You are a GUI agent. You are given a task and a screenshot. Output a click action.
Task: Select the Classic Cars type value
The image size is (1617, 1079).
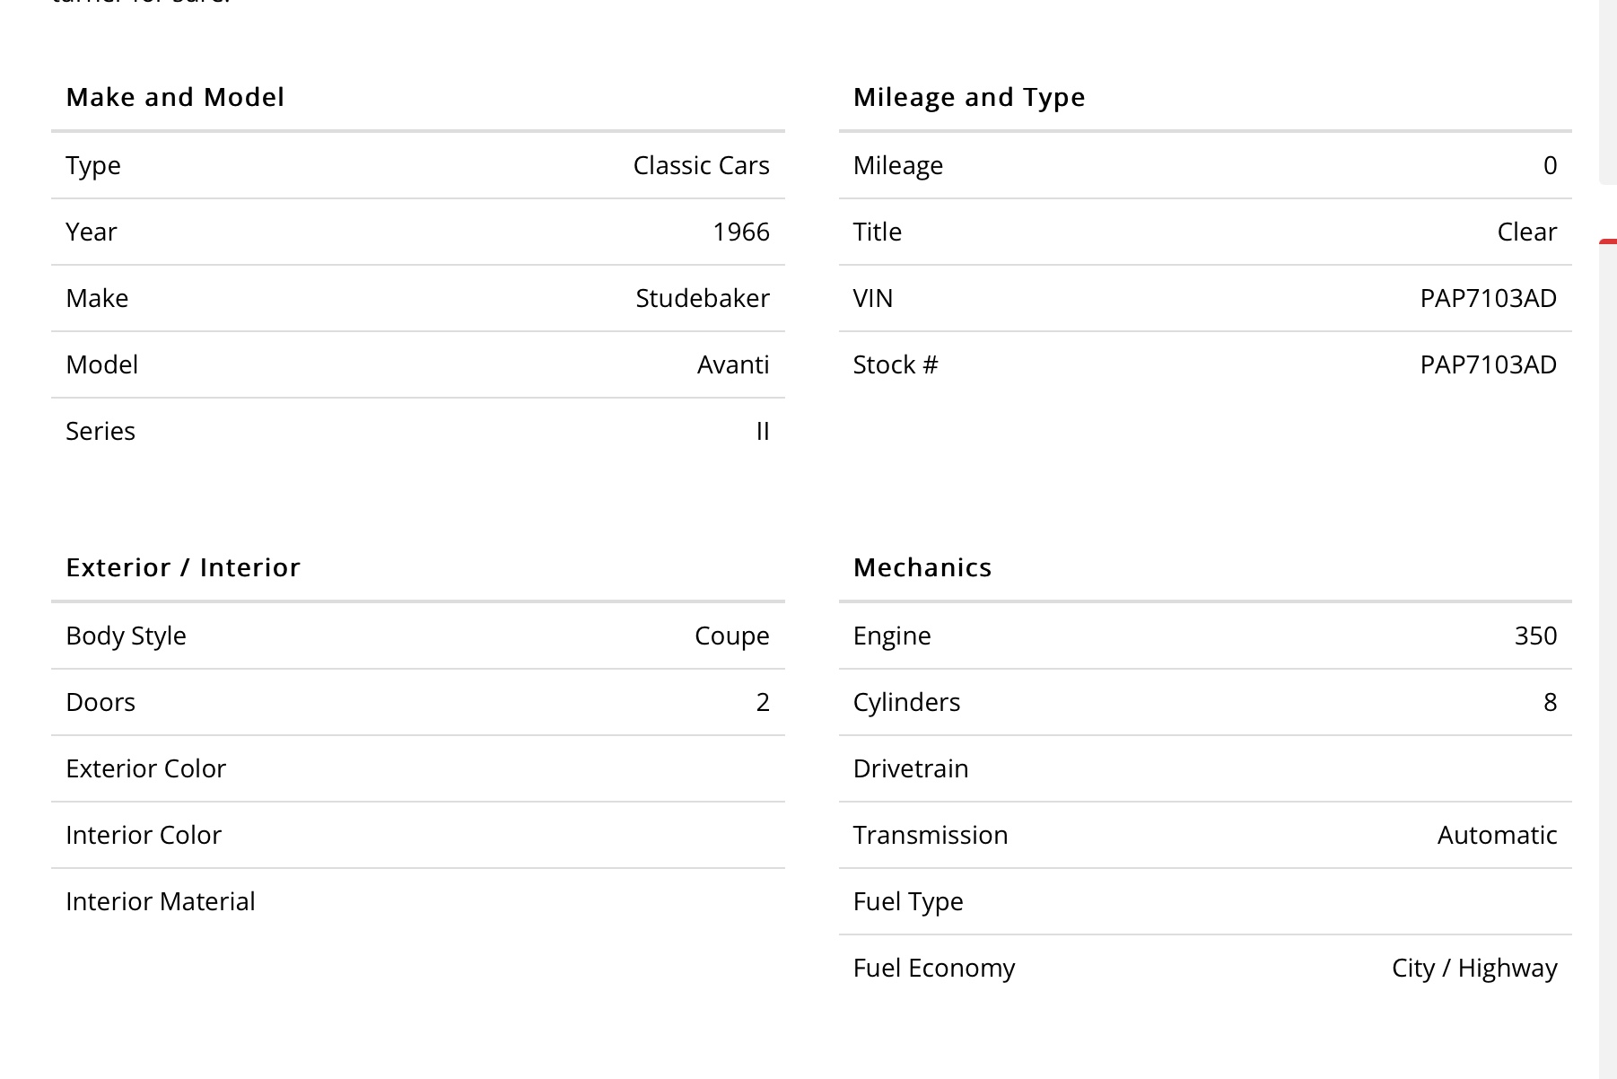[x=702, y=165]
